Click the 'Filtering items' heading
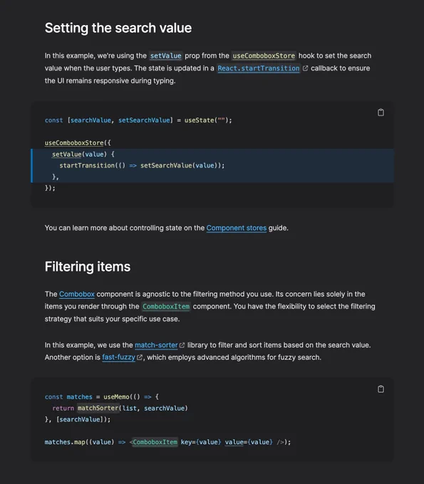424x484 pixels. 88,267
